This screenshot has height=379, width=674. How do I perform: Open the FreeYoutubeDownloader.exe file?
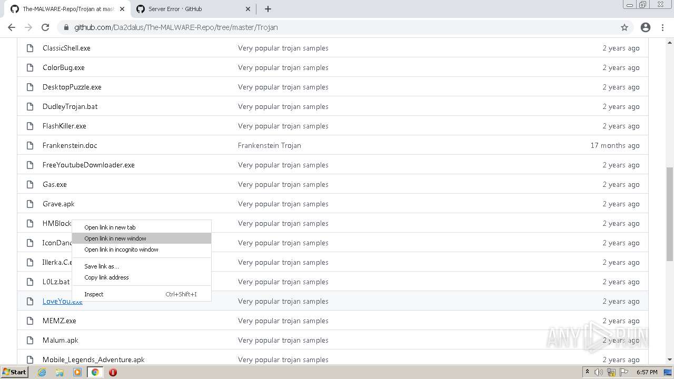coord(88,165)
